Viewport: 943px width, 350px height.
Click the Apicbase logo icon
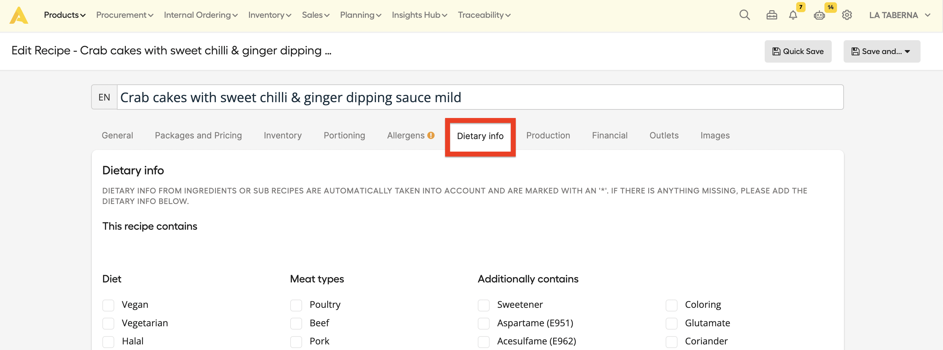point(19,15)
